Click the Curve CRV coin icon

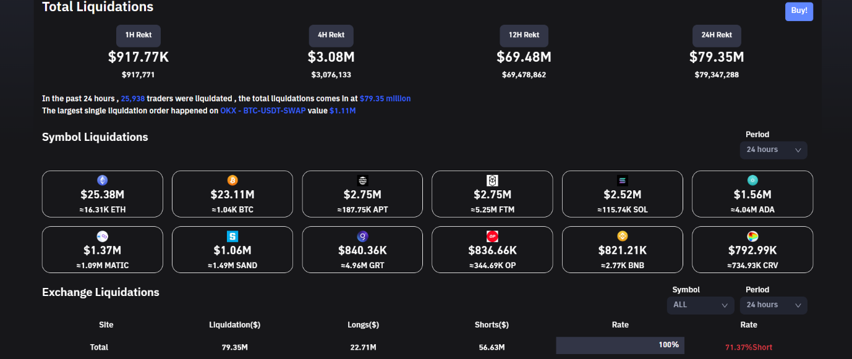click(x=752, y=236)
